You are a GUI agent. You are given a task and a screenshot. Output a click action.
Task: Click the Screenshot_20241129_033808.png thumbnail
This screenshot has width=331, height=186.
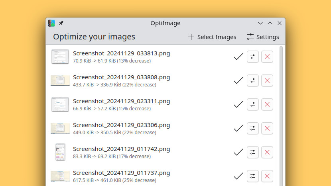pos(60,80)
